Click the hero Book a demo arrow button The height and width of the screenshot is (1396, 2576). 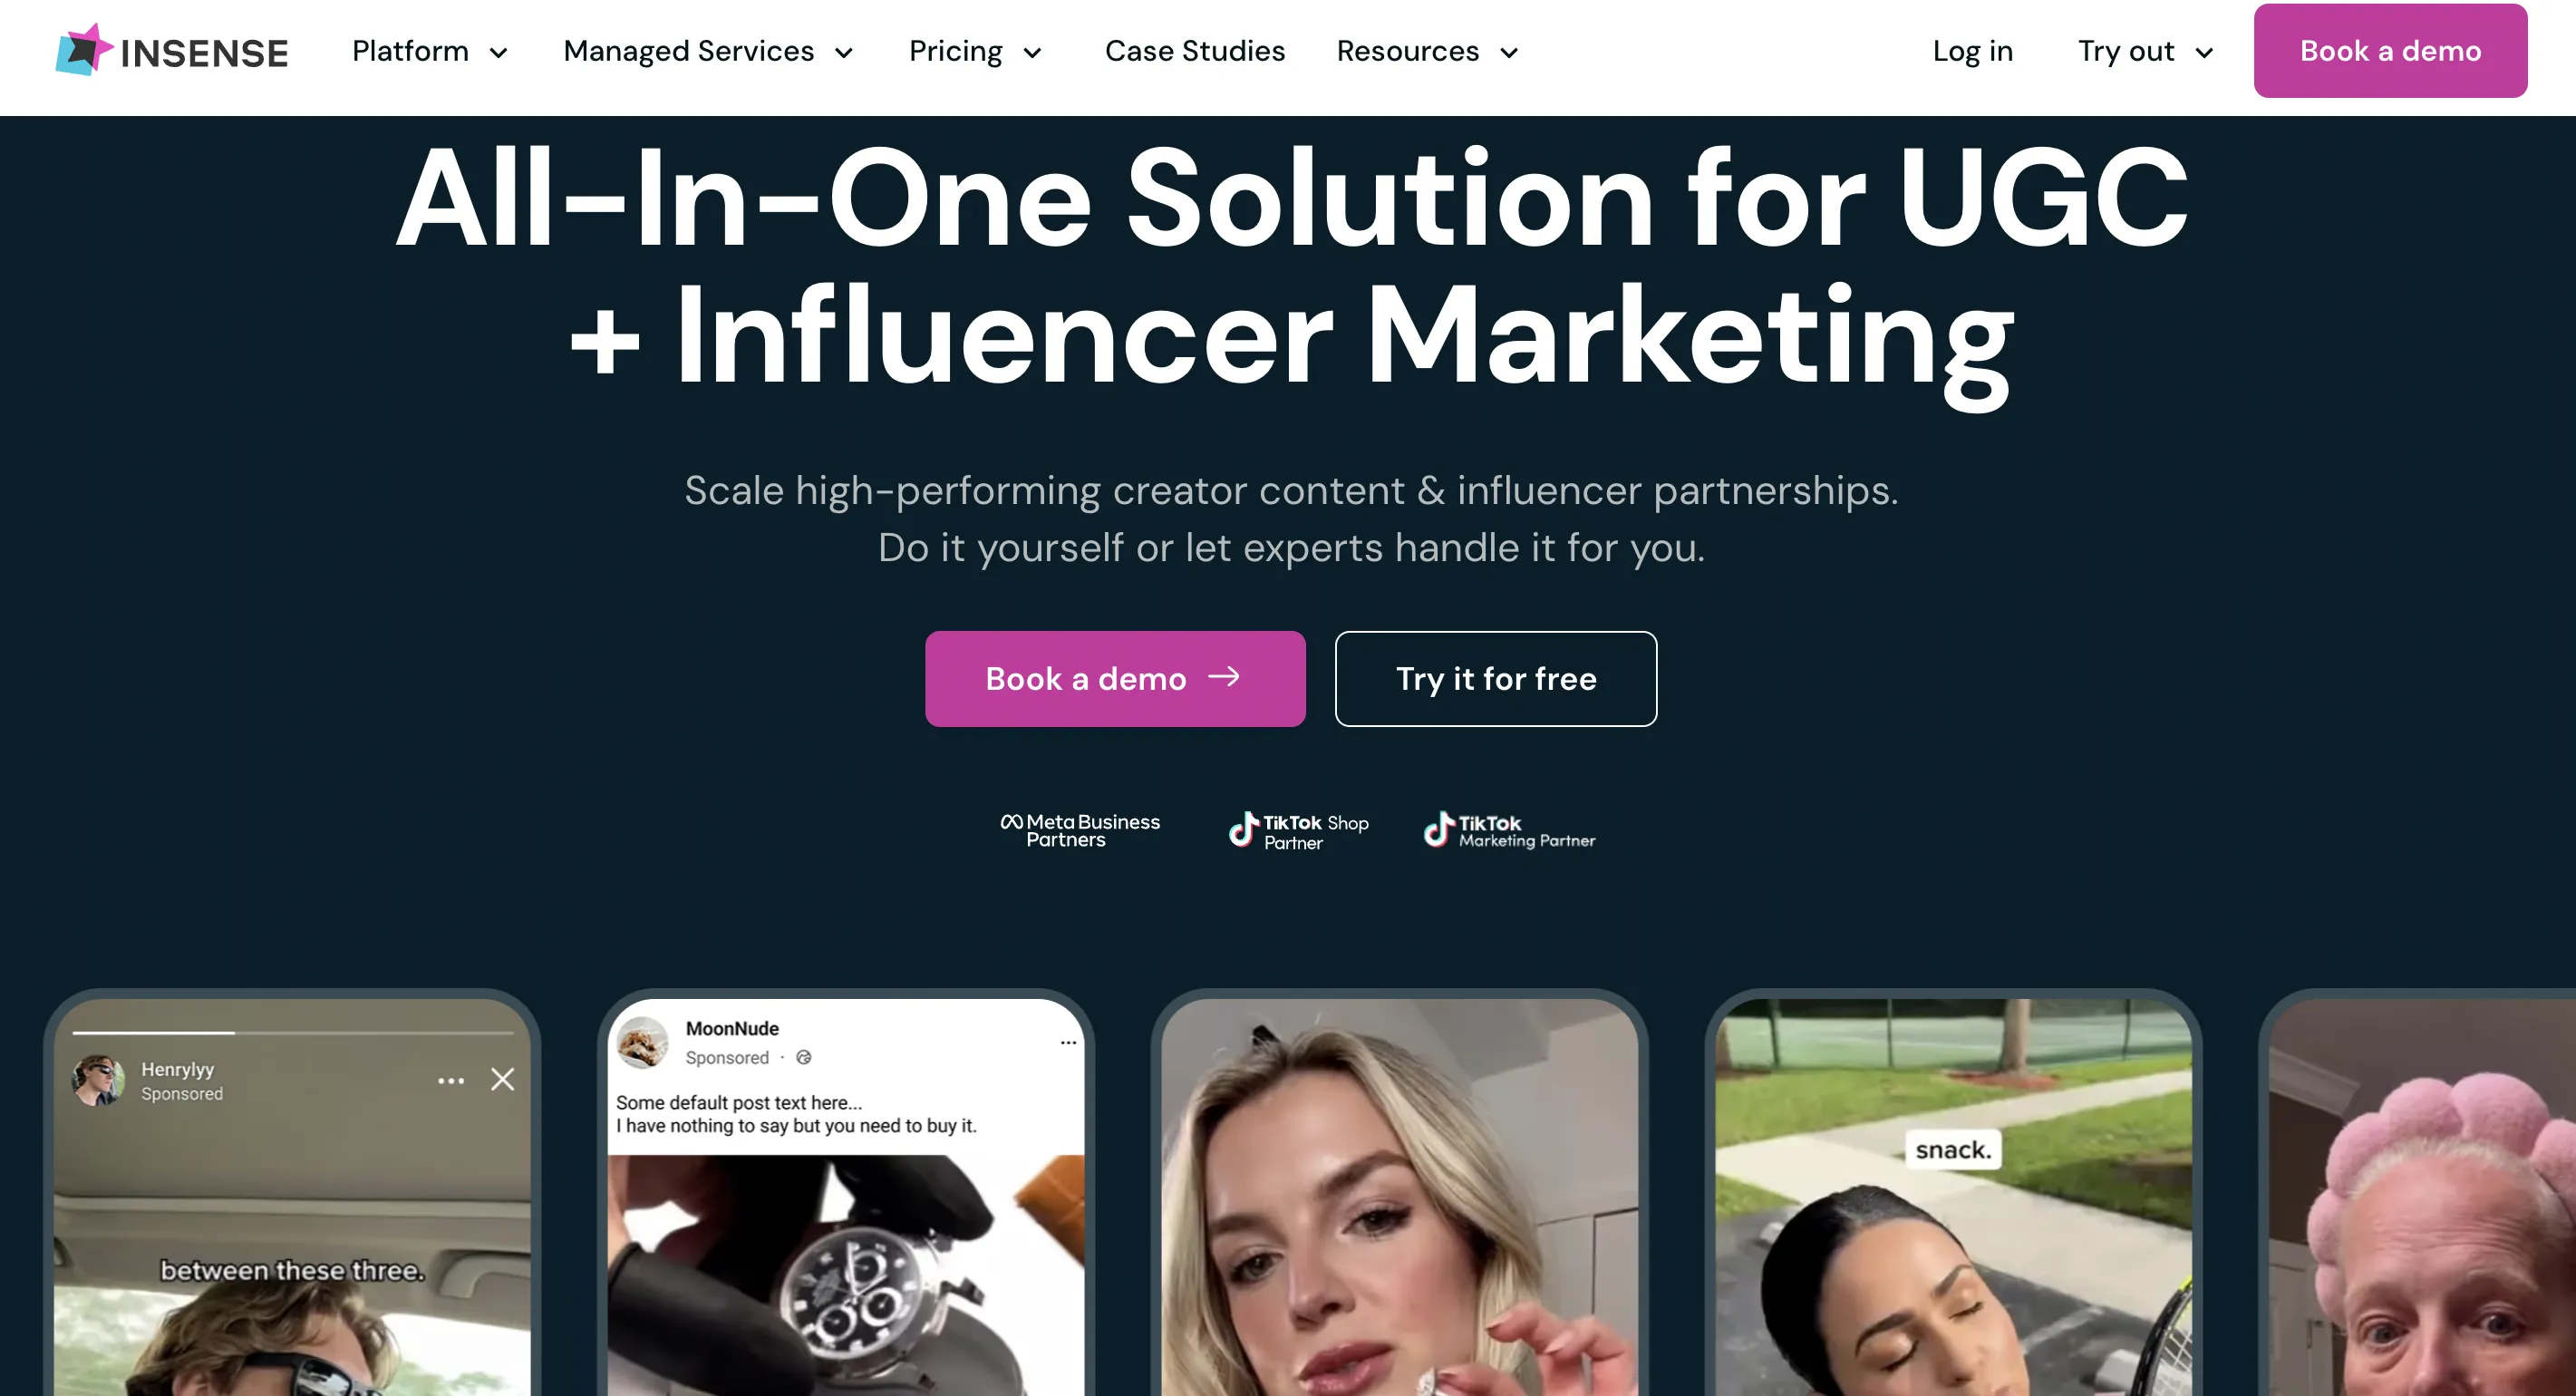tap(1115, 679)
